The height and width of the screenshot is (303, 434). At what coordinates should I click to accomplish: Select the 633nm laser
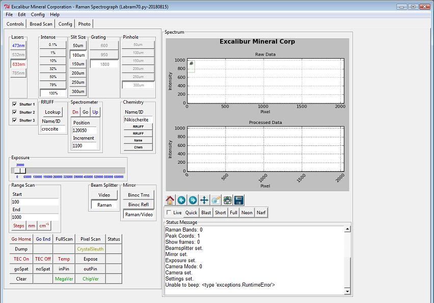(18, 64)
